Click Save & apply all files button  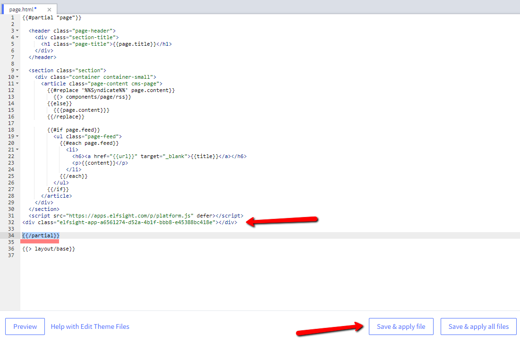(x=478, y=326)
